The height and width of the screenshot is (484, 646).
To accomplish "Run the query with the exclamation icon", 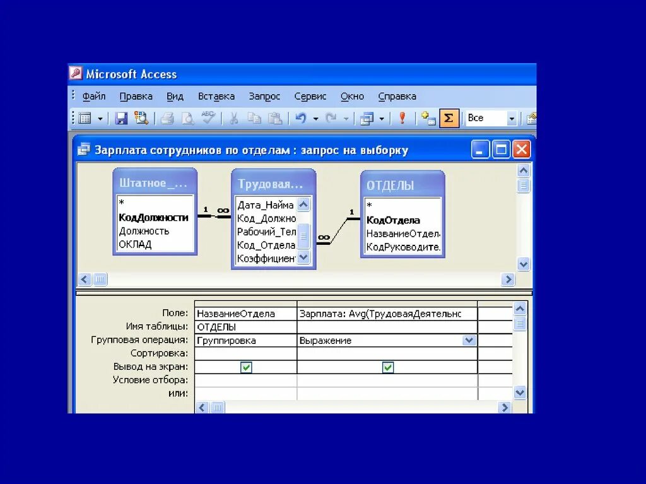I will (402, 119).
